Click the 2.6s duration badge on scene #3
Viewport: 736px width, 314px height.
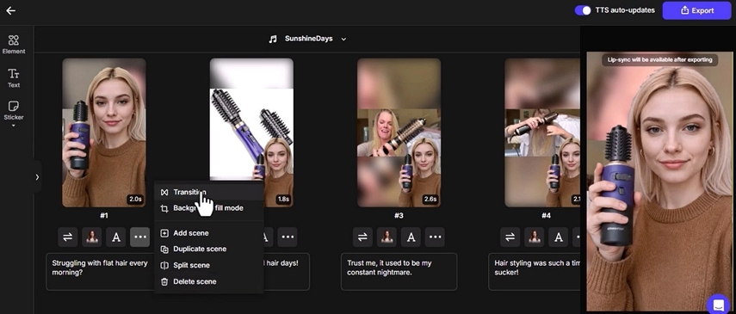[x=430, y=199]
